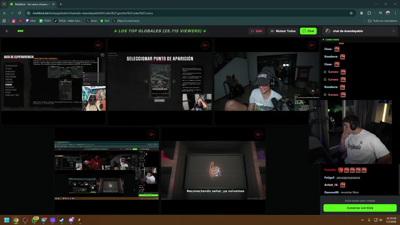Open Chrome from the taskbar
The height and width of the screenshot is (225, 400).
tap(16, 220)
